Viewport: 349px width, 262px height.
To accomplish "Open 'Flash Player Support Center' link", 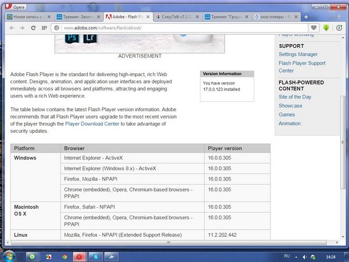I will point(302,67).
